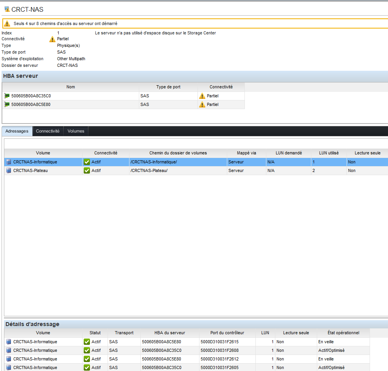388x371 pixels.
Task: Click warning icon in 500605B00A8C35C0 HBA row
Action: 202,96
